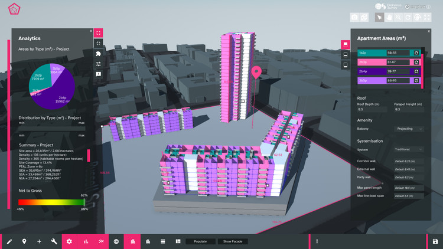Image resolution: width=443 pixels, height=249 pixels.
Task: Toggle the pink buildings view button
Action: coord(133,241)
